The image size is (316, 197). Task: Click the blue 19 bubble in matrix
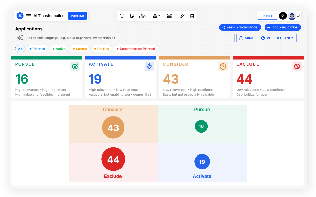pyautogui.click(x=202, y=162)
